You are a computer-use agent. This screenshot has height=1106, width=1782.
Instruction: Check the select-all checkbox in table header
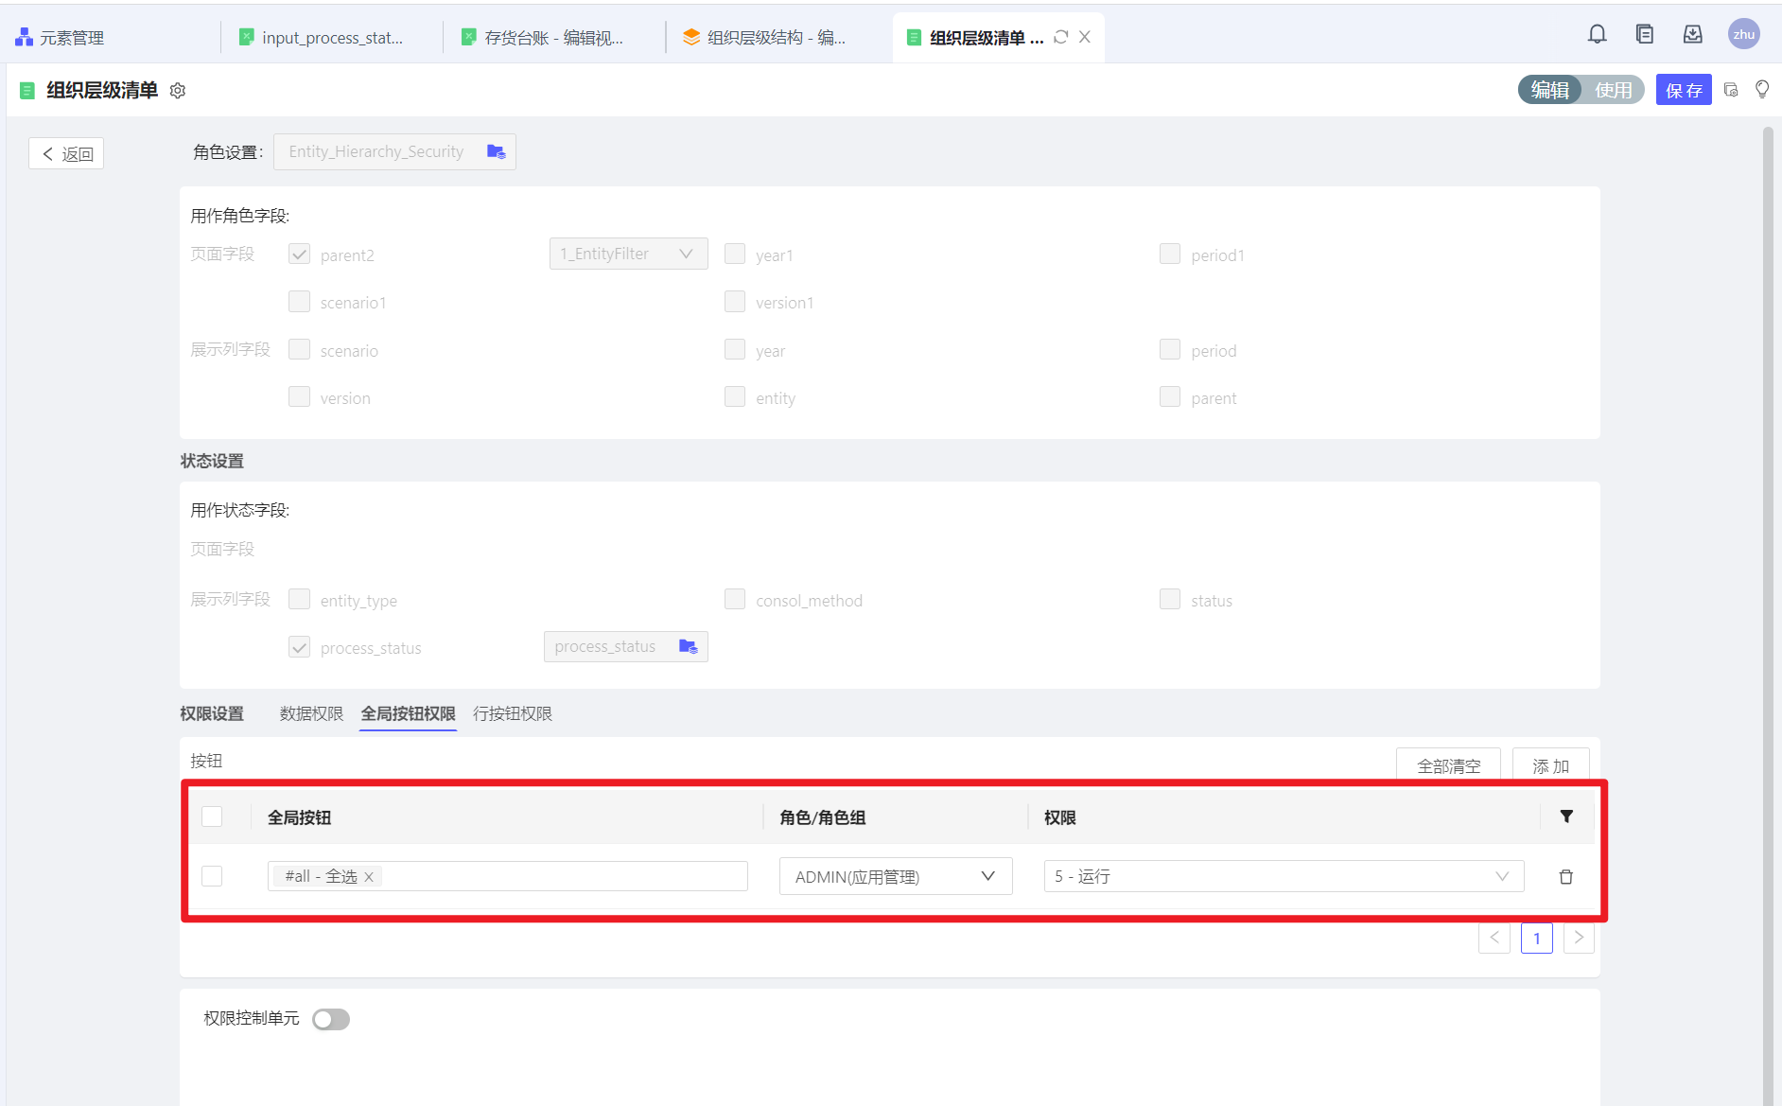point(212,816)
